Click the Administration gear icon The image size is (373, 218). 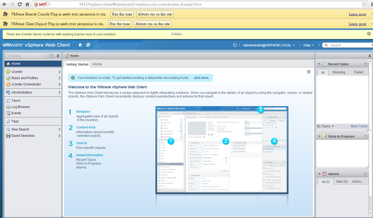point(8,92)
